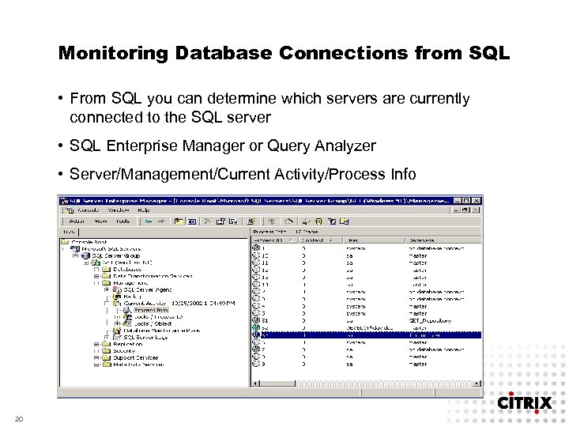Click the SQL Server Group node icon
Screen dimensions: 569x427
point(85,255)
